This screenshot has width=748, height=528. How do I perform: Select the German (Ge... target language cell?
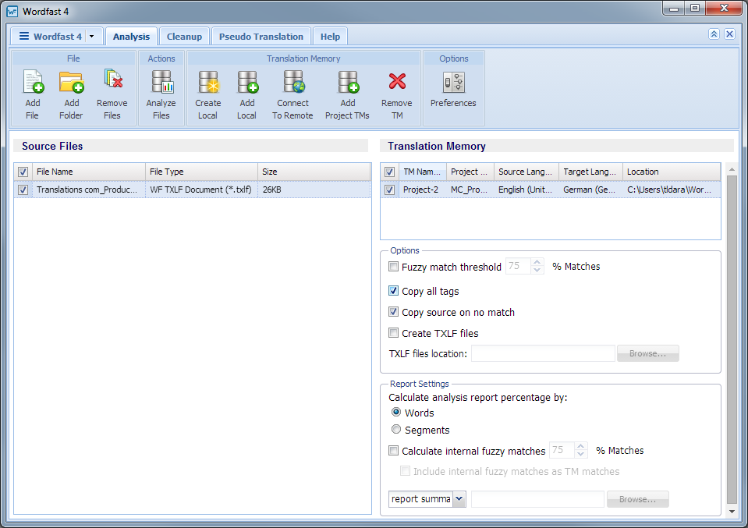pos(590,190)
